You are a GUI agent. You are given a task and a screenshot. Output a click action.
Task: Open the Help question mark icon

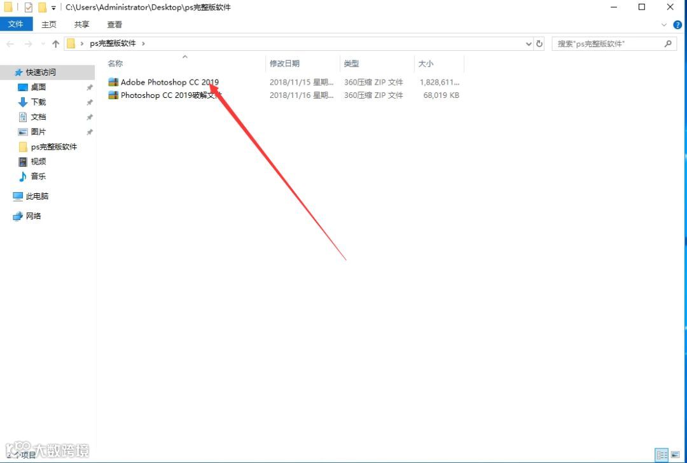click(x=677, y=25)
